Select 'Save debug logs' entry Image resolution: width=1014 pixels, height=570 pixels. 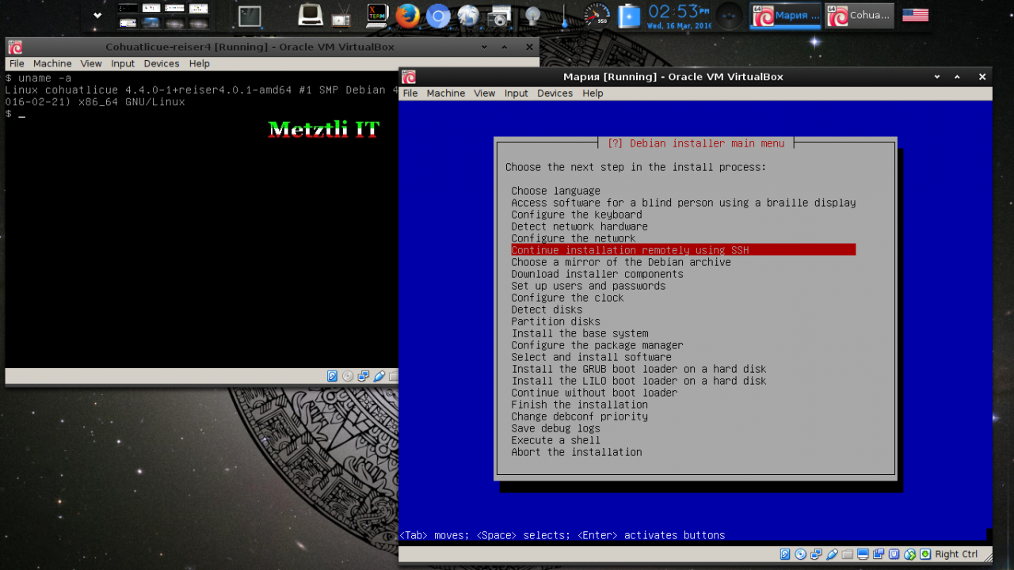(556, 428)
